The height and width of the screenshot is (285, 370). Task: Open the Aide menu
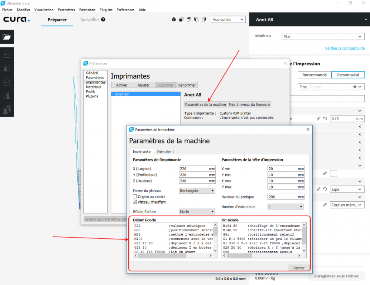pyautogui.click(x=142, y=10)
